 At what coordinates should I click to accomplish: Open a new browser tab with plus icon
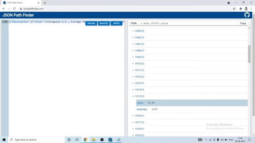pos(45,3)
